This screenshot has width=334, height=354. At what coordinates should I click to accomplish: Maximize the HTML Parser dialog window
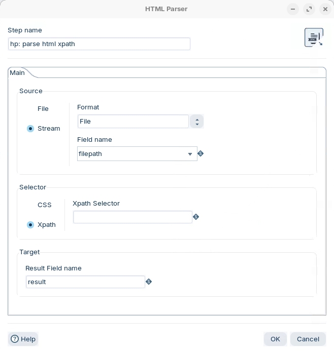click(309, 9)
